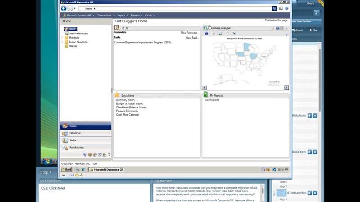Screen dimensions: 360x202
Task: Collapse the Business Analyzer toolbar chevron
Action: point(287,35)
